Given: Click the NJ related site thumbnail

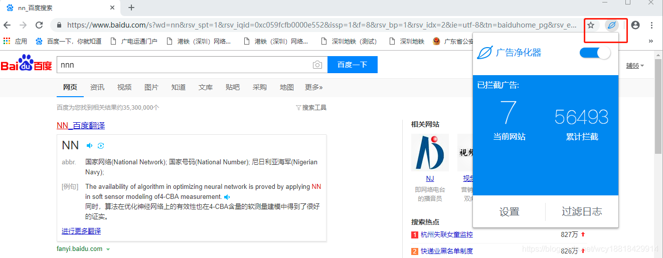Looking at the screenshot, I should tap(430, 152).
